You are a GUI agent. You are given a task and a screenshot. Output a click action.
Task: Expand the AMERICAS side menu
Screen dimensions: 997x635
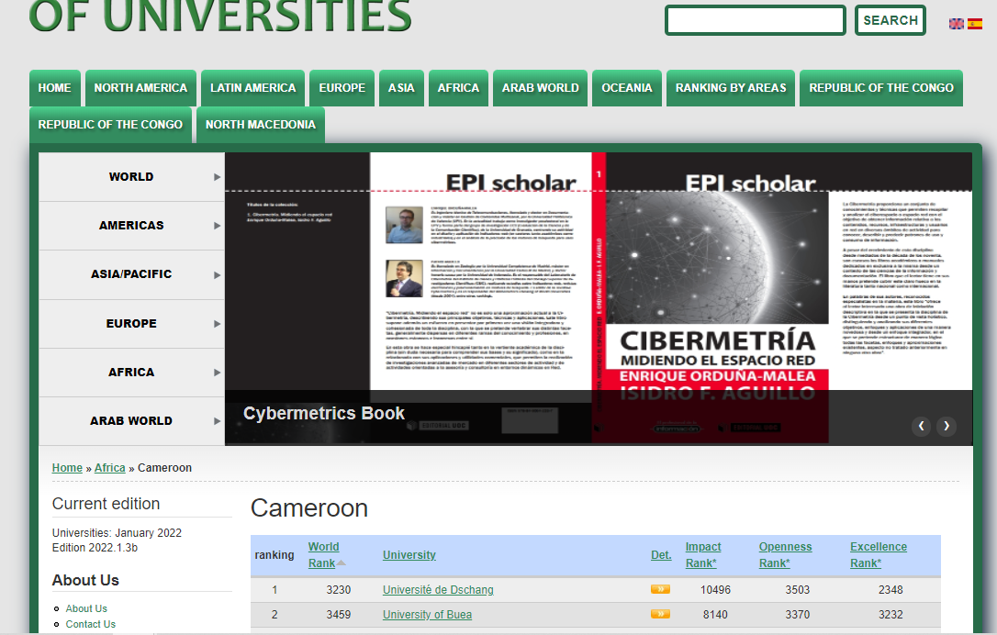(131, 226)
